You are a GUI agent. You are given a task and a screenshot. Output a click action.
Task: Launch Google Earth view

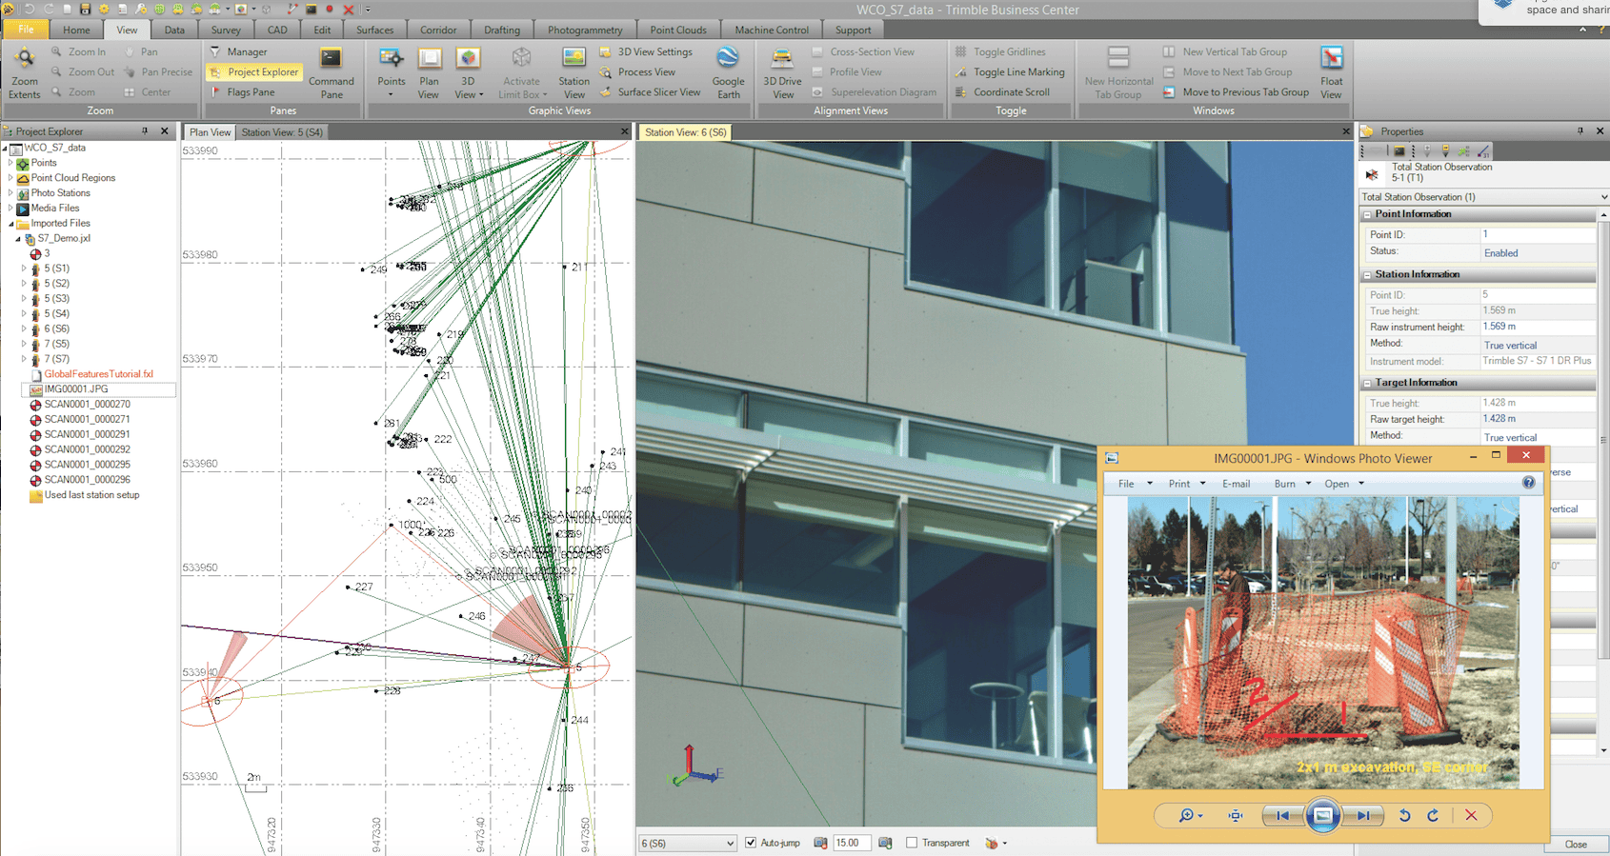coord(728,72)
